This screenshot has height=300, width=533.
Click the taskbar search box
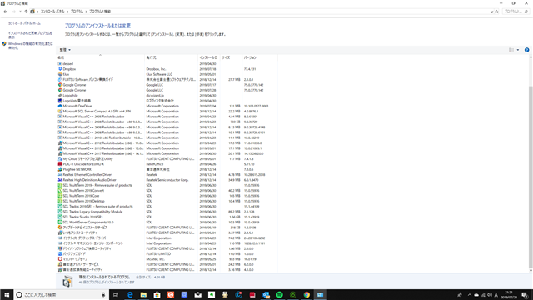click(61, 294)
